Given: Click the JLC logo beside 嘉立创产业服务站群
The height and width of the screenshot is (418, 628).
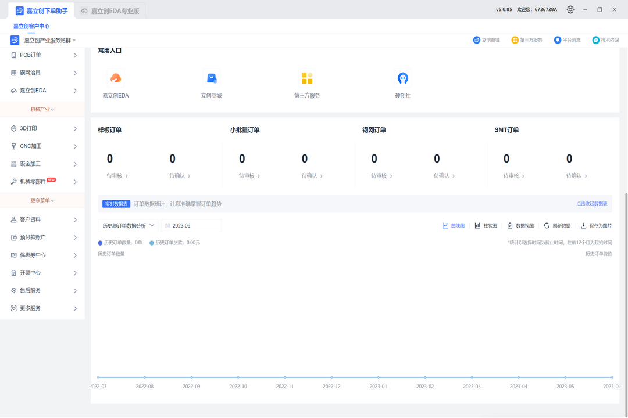Looking at the screenshot, I should (x=15, y=40).
